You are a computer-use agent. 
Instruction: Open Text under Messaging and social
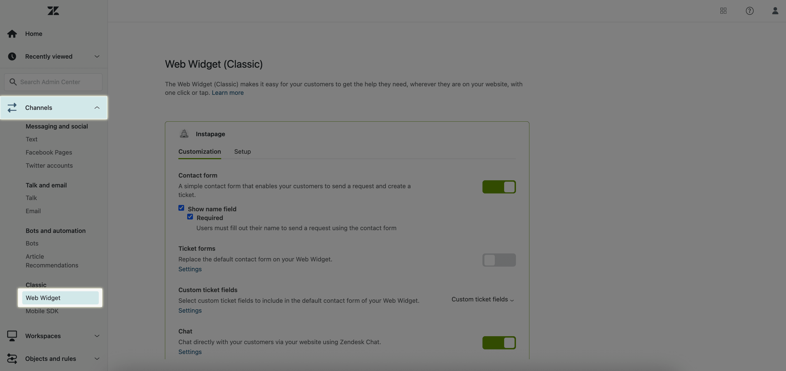coord(32,139)
